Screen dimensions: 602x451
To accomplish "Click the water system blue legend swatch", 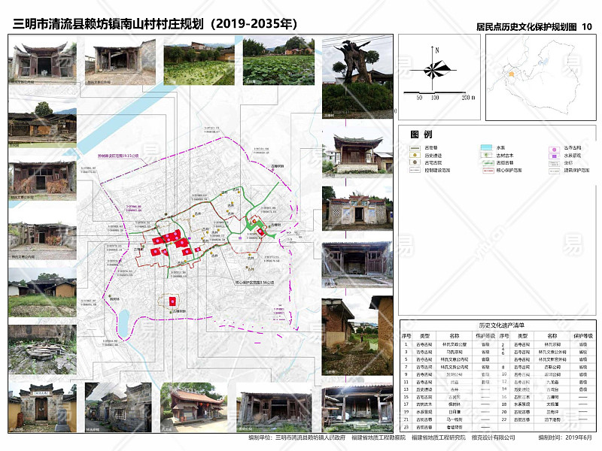I will click(486, 147).
